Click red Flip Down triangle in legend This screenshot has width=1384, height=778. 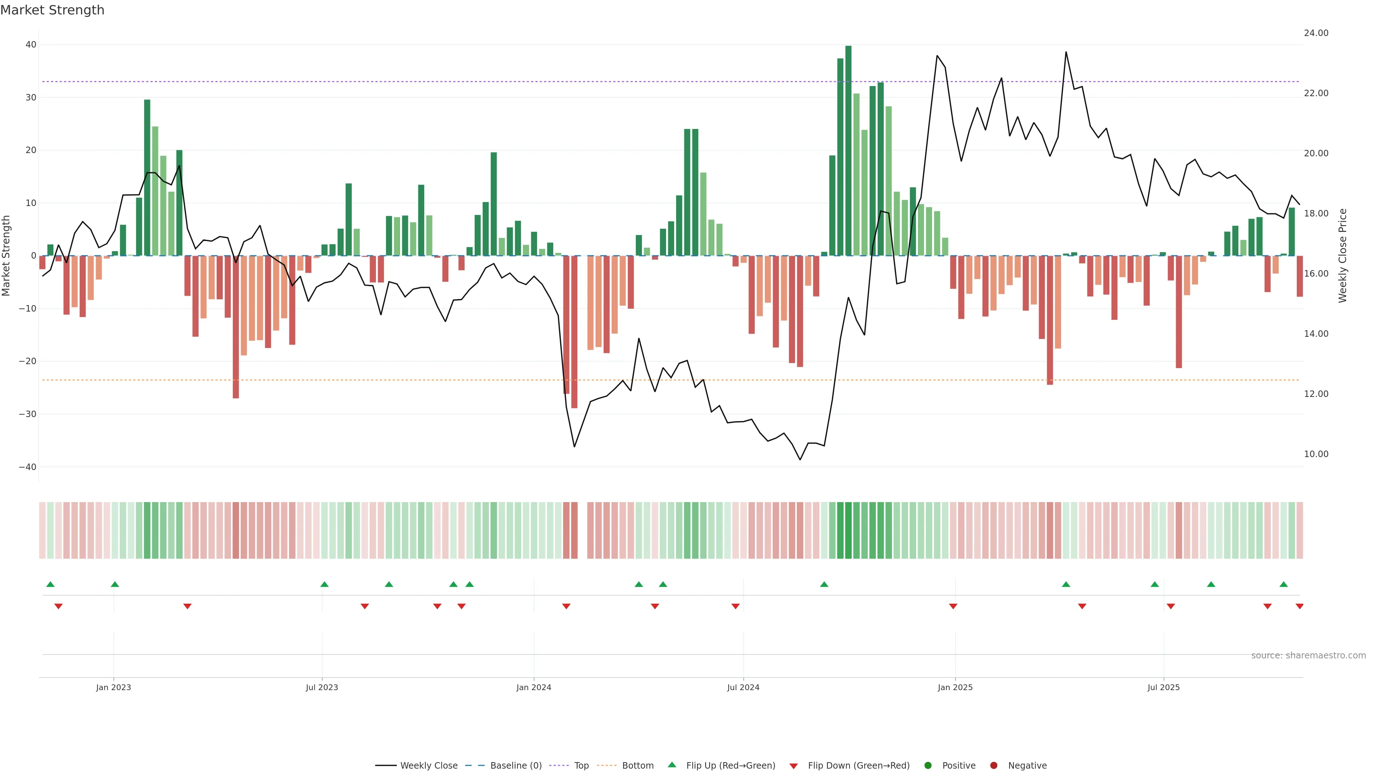pos(794,766)
